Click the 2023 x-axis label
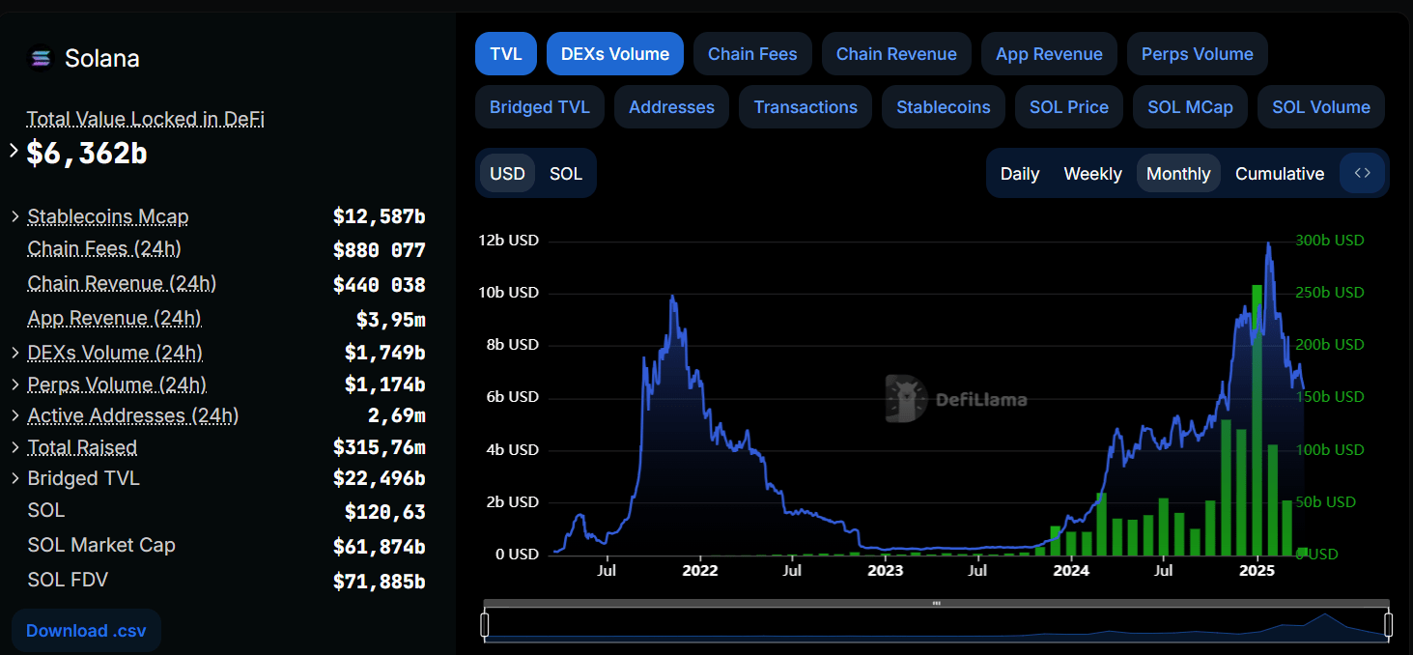 [886, 571]
